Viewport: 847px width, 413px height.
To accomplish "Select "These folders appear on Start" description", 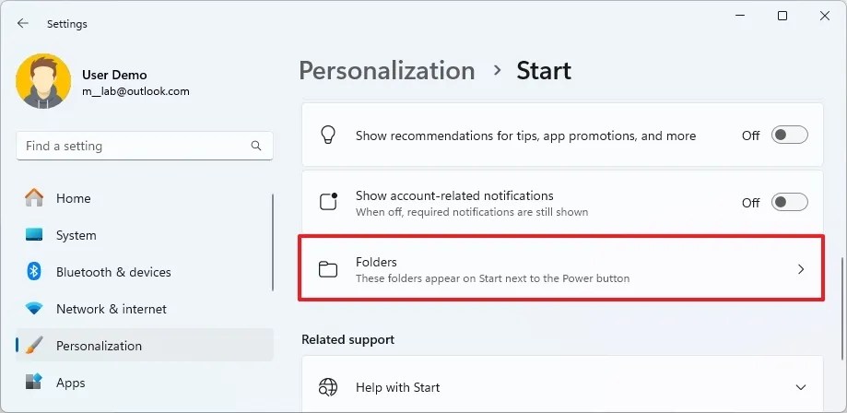I will click(x=493, y=279).
